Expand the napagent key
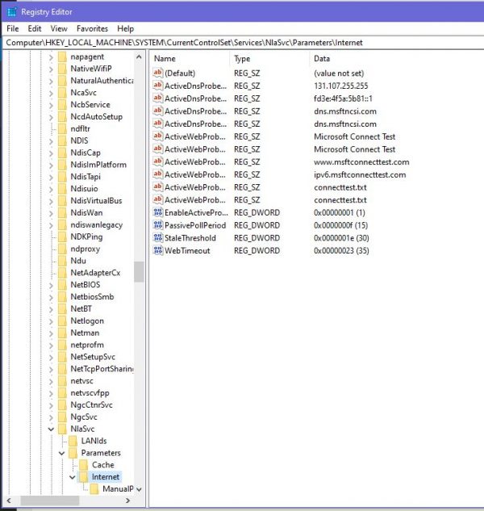The height and width of the screenshot is (511, 484). click(x=51, y=57)
